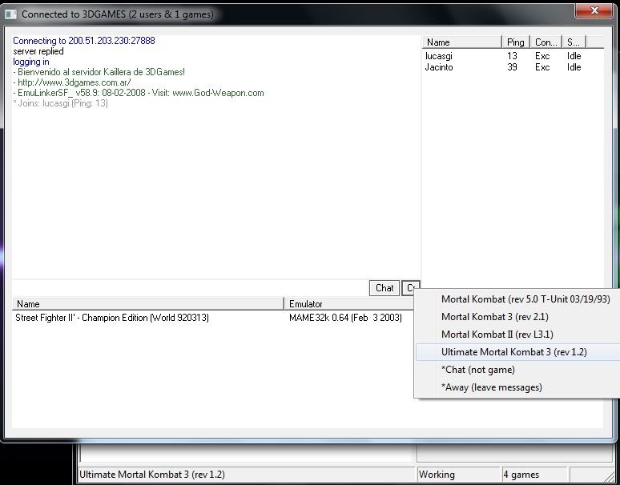Close the Connected to 3DGAMES window

point(594,10)
